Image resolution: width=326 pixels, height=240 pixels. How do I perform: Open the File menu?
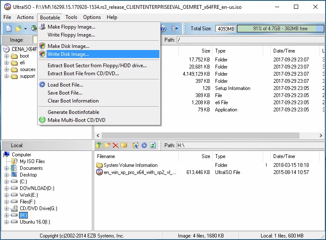pos(7,17)
